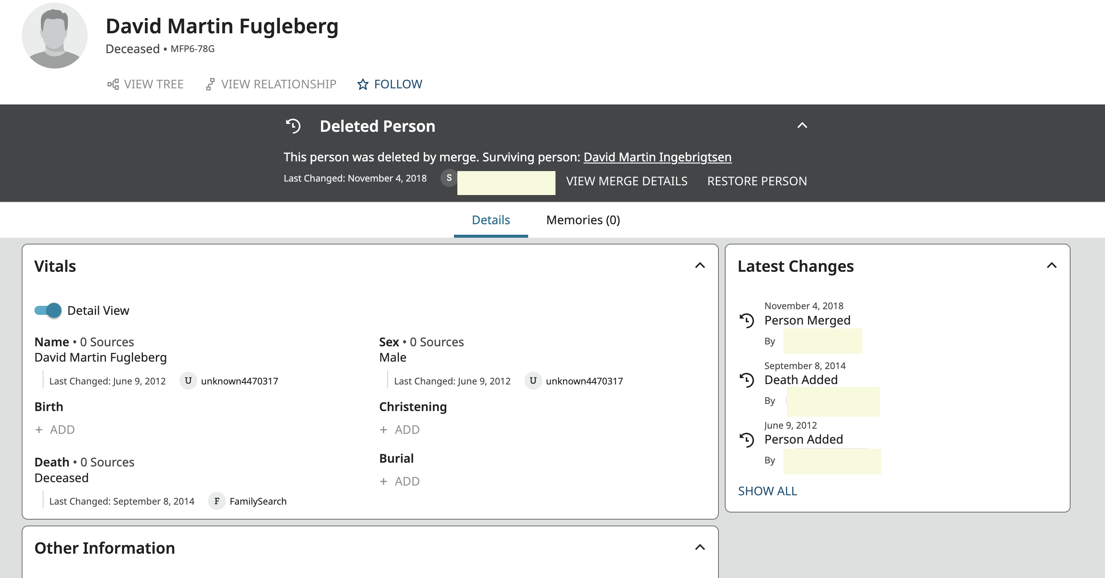This screenshot has width=1105, height=578.
Task: Click RESTORE PERSON button
Action: click(x=757, y=181)
